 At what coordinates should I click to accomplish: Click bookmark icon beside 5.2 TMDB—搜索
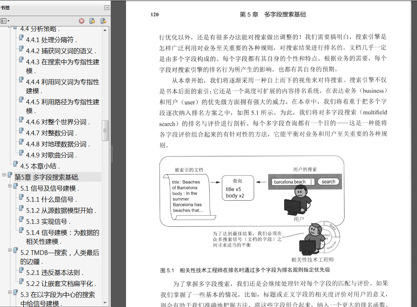pos(16,251)
